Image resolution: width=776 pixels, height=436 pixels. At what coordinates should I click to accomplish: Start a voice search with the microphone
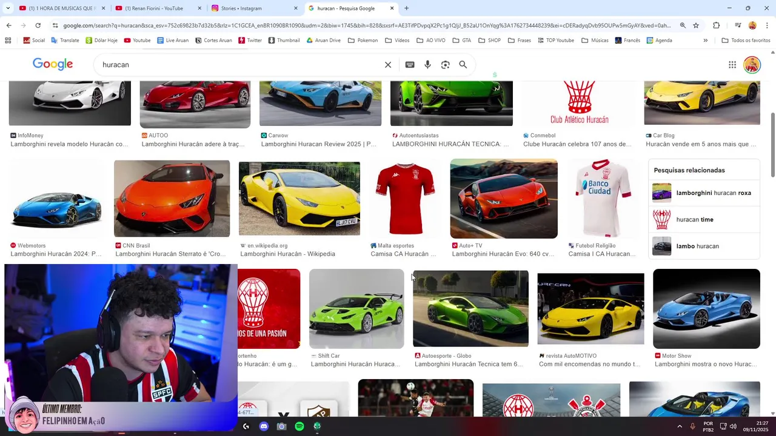tap(427, 65)
